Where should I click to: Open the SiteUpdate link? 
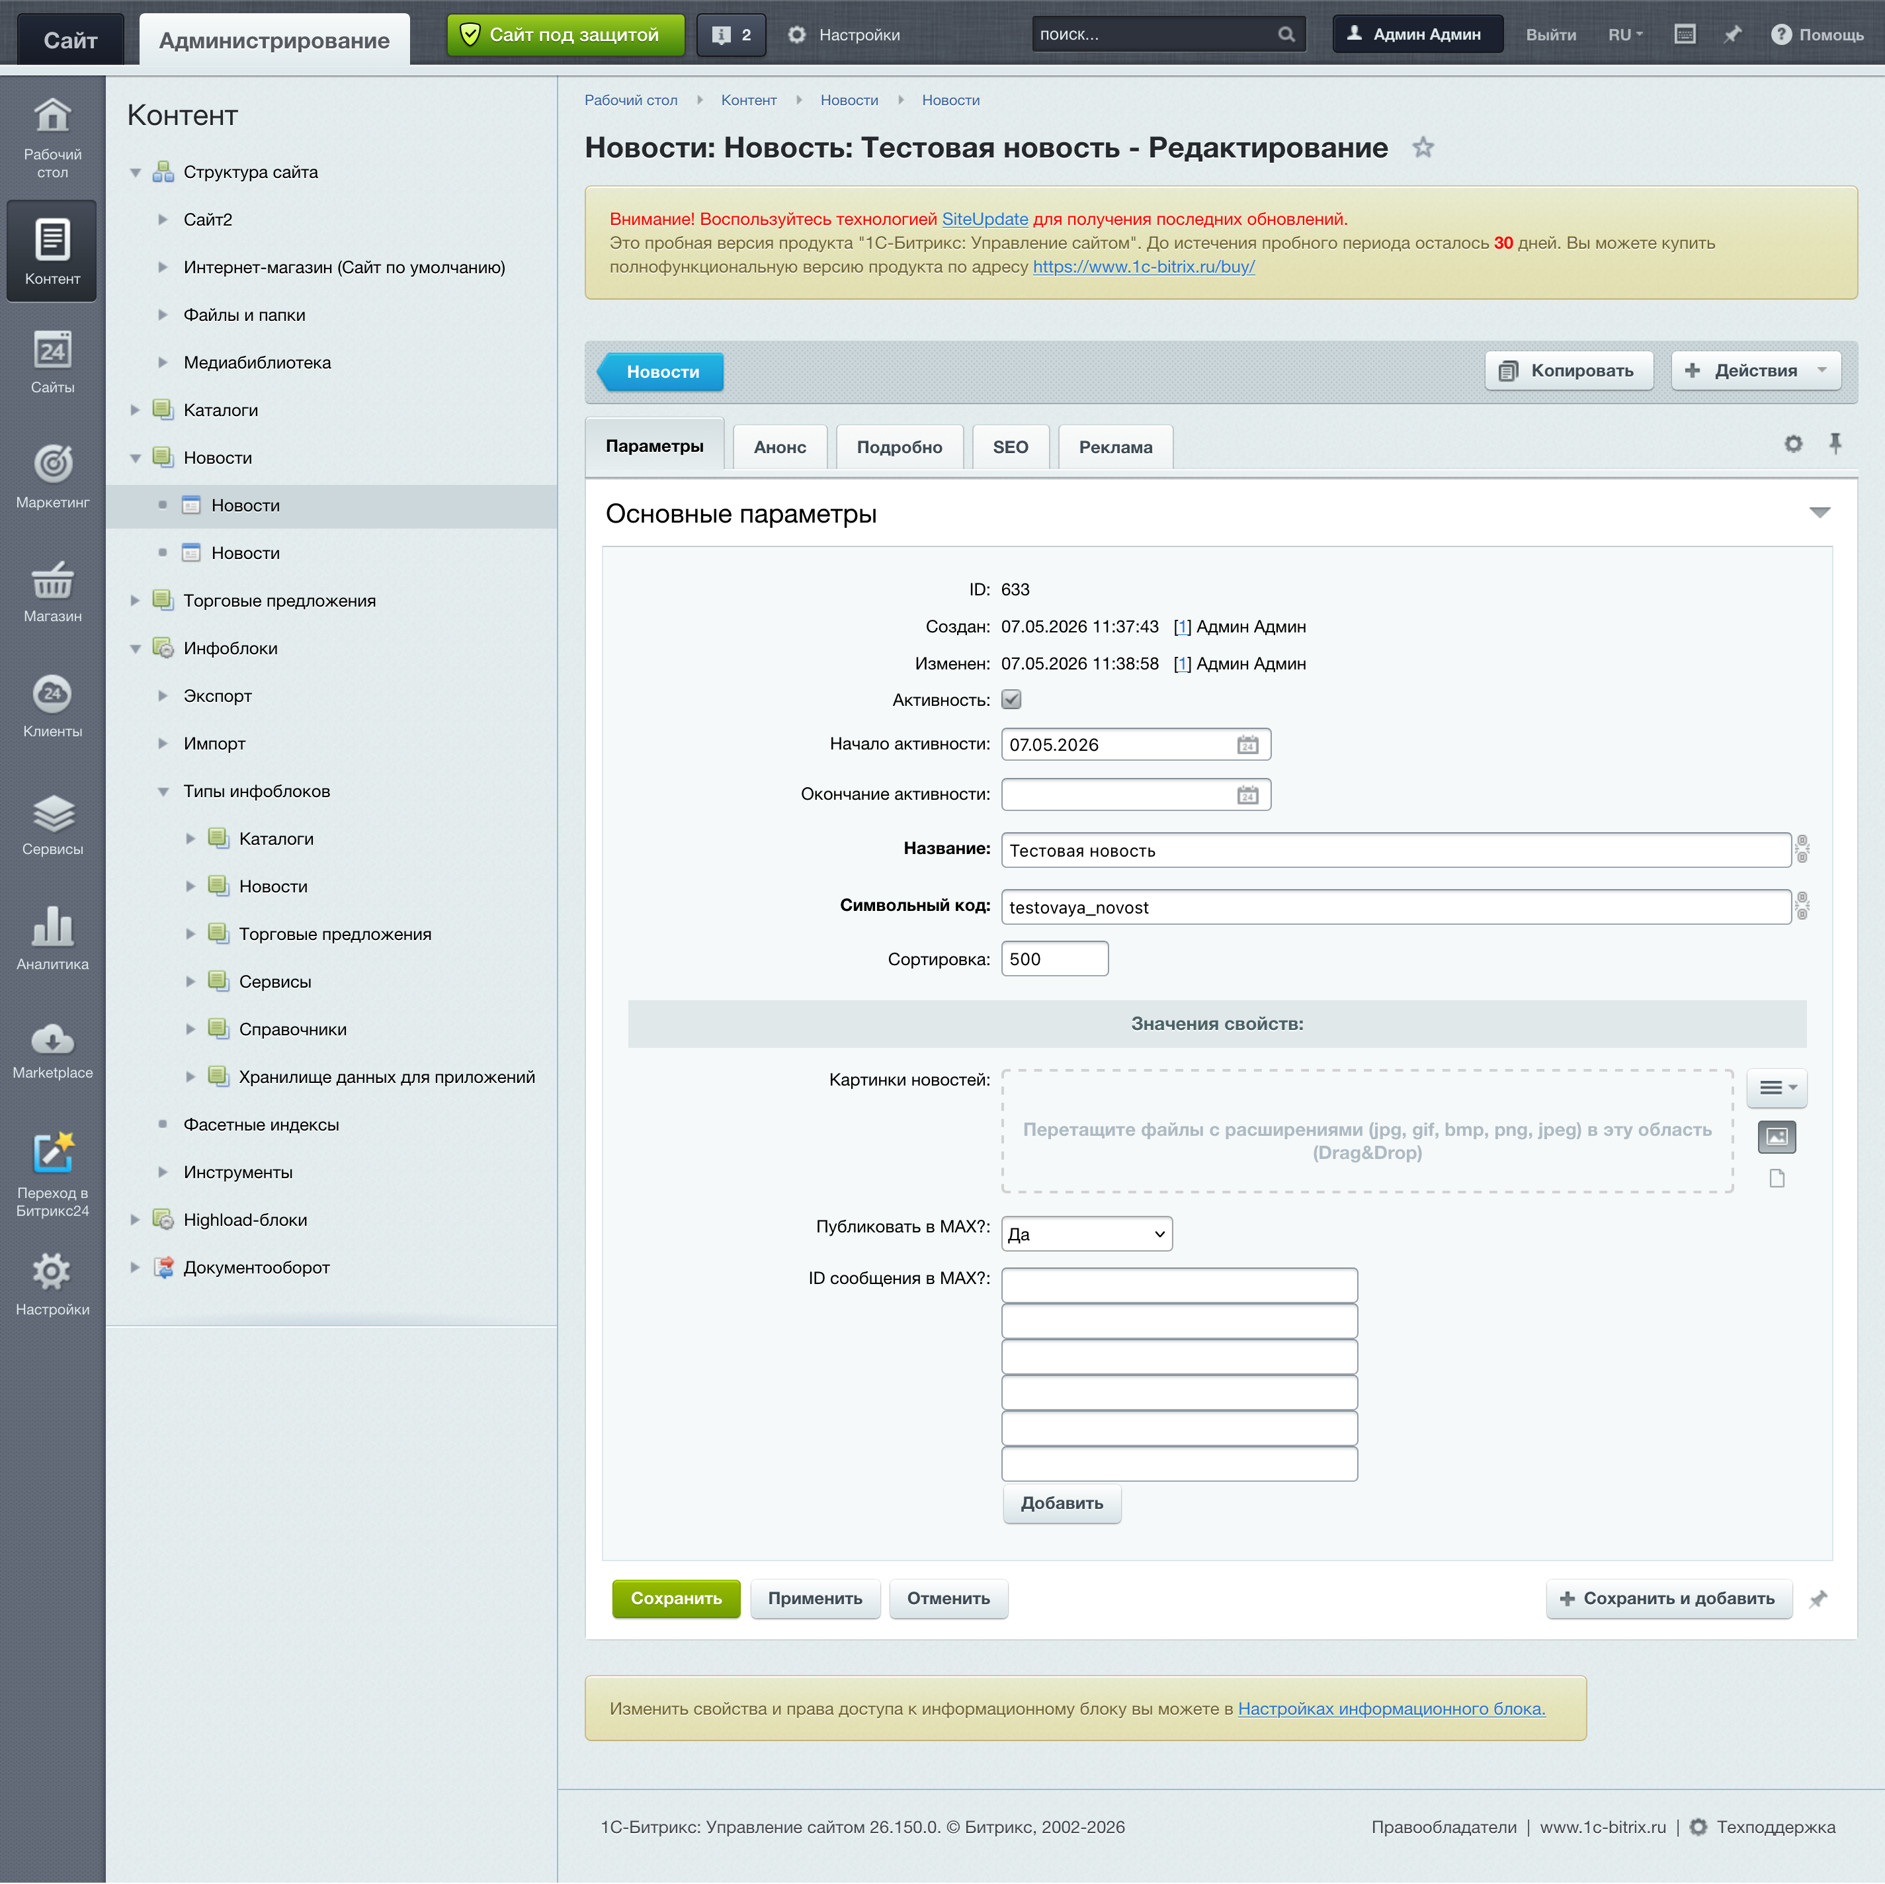984,218
